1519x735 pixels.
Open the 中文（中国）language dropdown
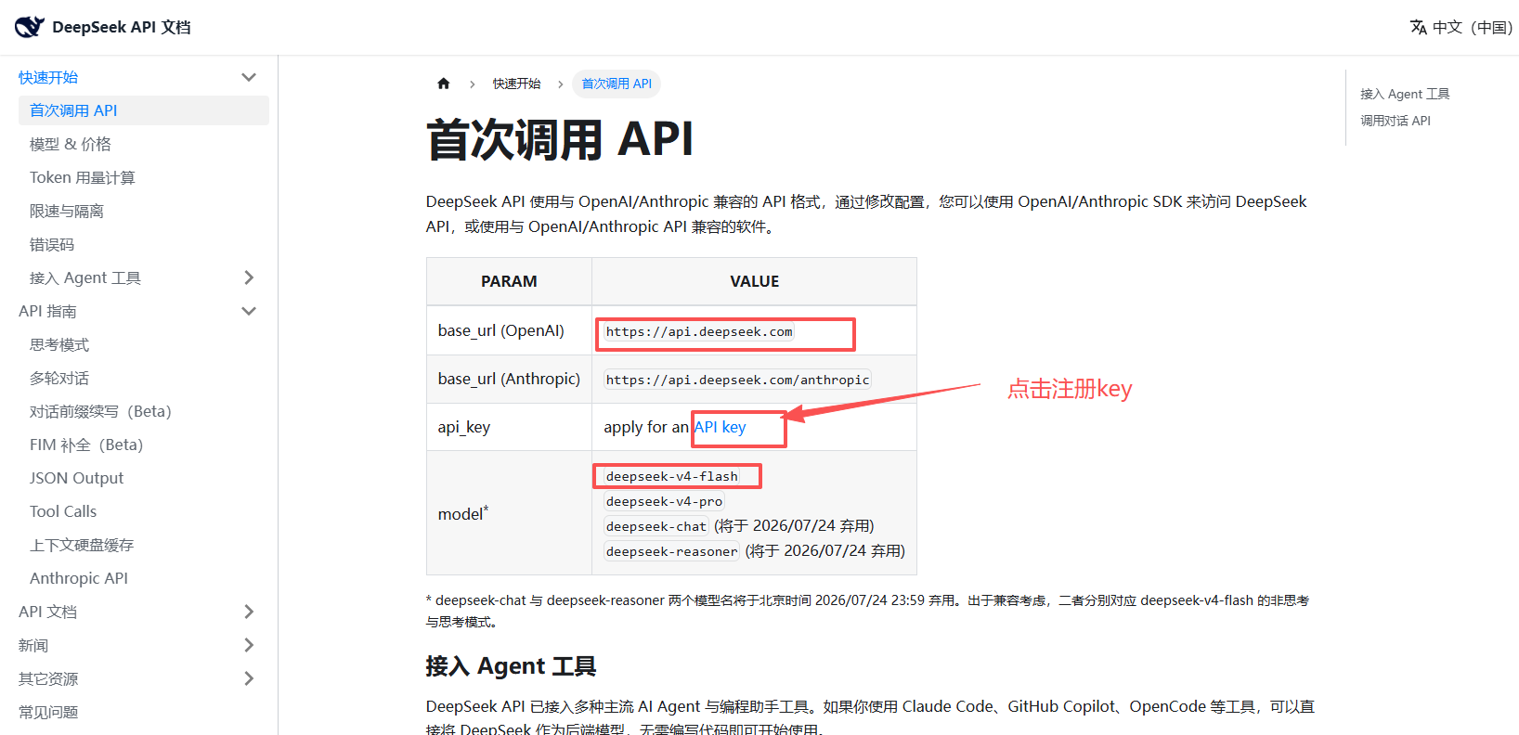click(x=1461, y=27)
